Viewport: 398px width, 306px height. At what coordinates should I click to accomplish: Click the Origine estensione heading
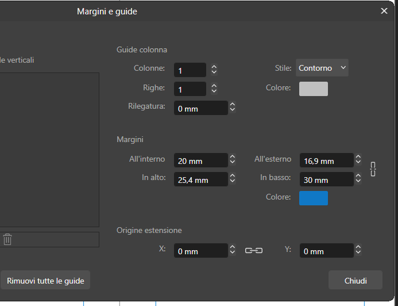point(149,230)
